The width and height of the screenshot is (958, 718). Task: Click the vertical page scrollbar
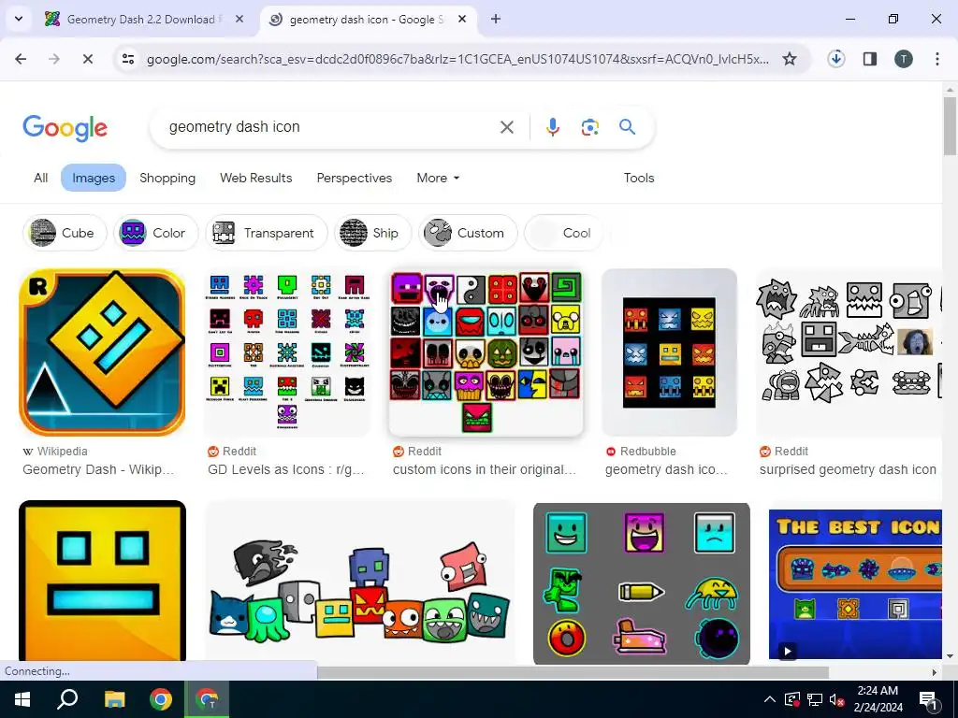click(951, 126)
